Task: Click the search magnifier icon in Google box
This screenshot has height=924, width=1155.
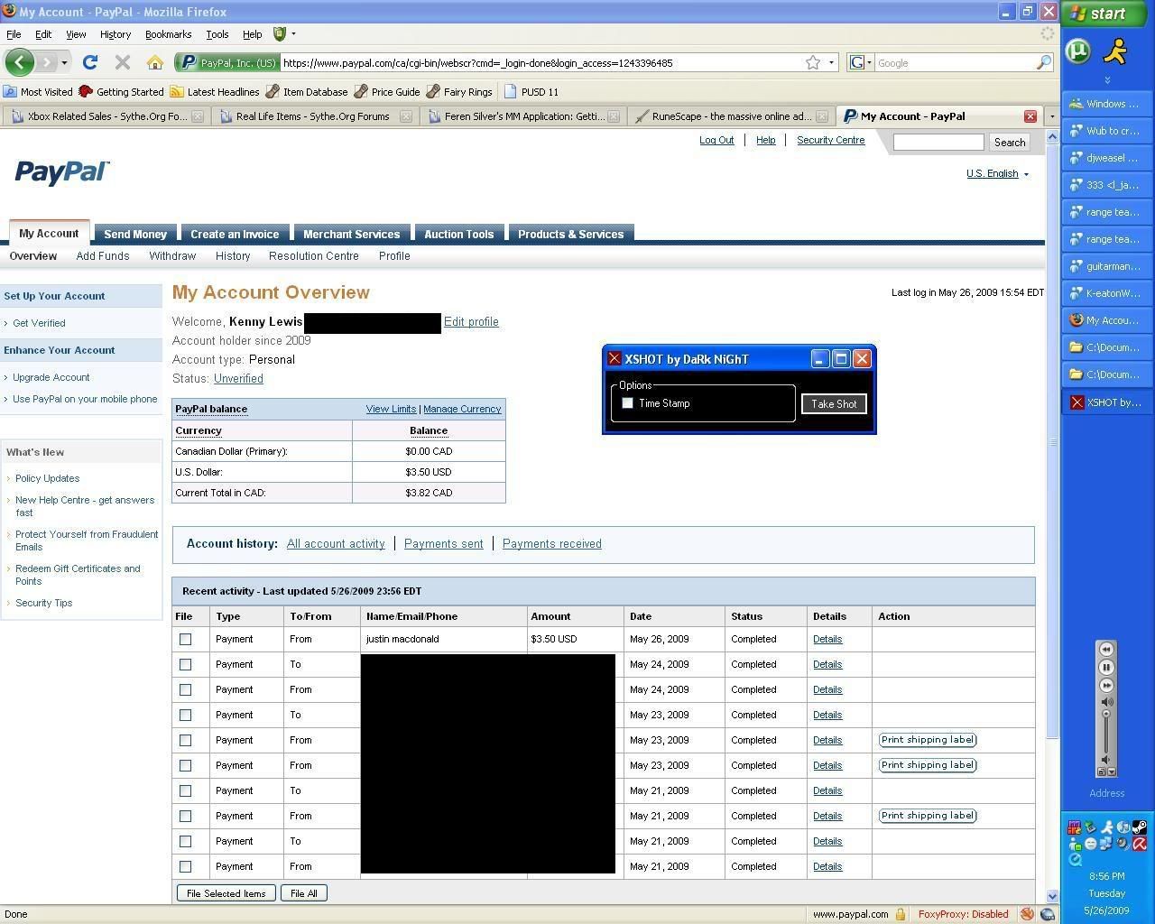Action: [1043, 62]
